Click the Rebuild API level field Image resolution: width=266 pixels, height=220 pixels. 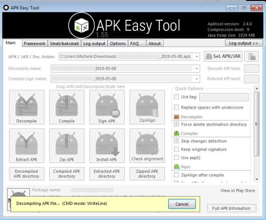point(251,79)
